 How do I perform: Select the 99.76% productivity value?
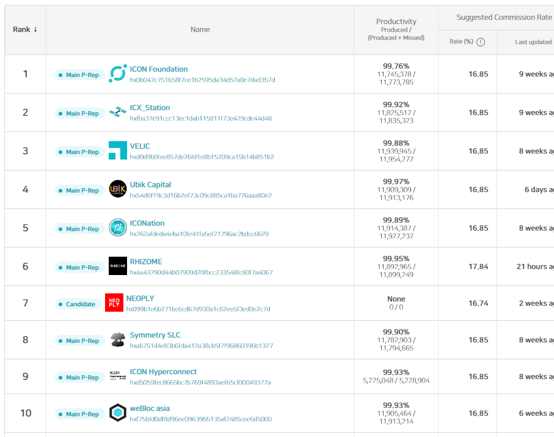point(396,66)
